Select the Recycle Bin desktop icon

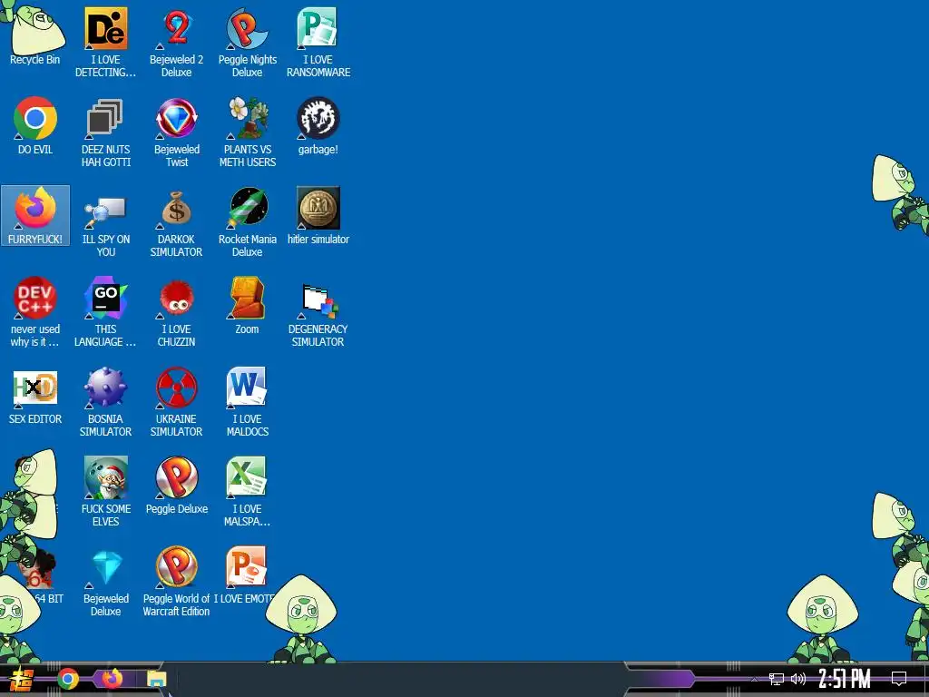[35, 35]
